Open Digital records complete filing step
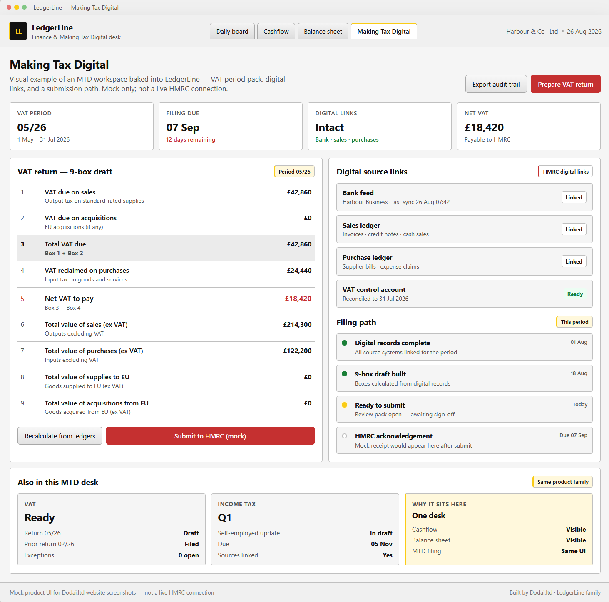609x602 pixels. click(465, 347)
